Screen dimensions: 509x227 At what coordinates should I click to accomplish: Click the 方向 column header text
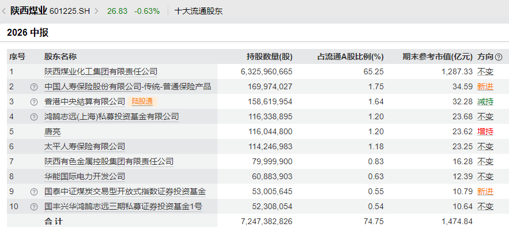[485, 56]
